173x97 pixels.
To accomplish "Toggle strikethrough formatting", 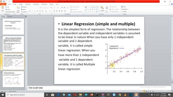I will (x=40, y=11).
